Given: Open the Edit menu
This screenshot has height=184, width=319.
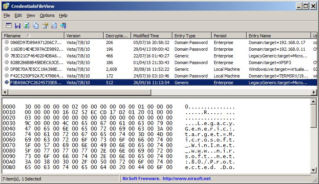Looking at the screenshot, I should coord(18,15).
